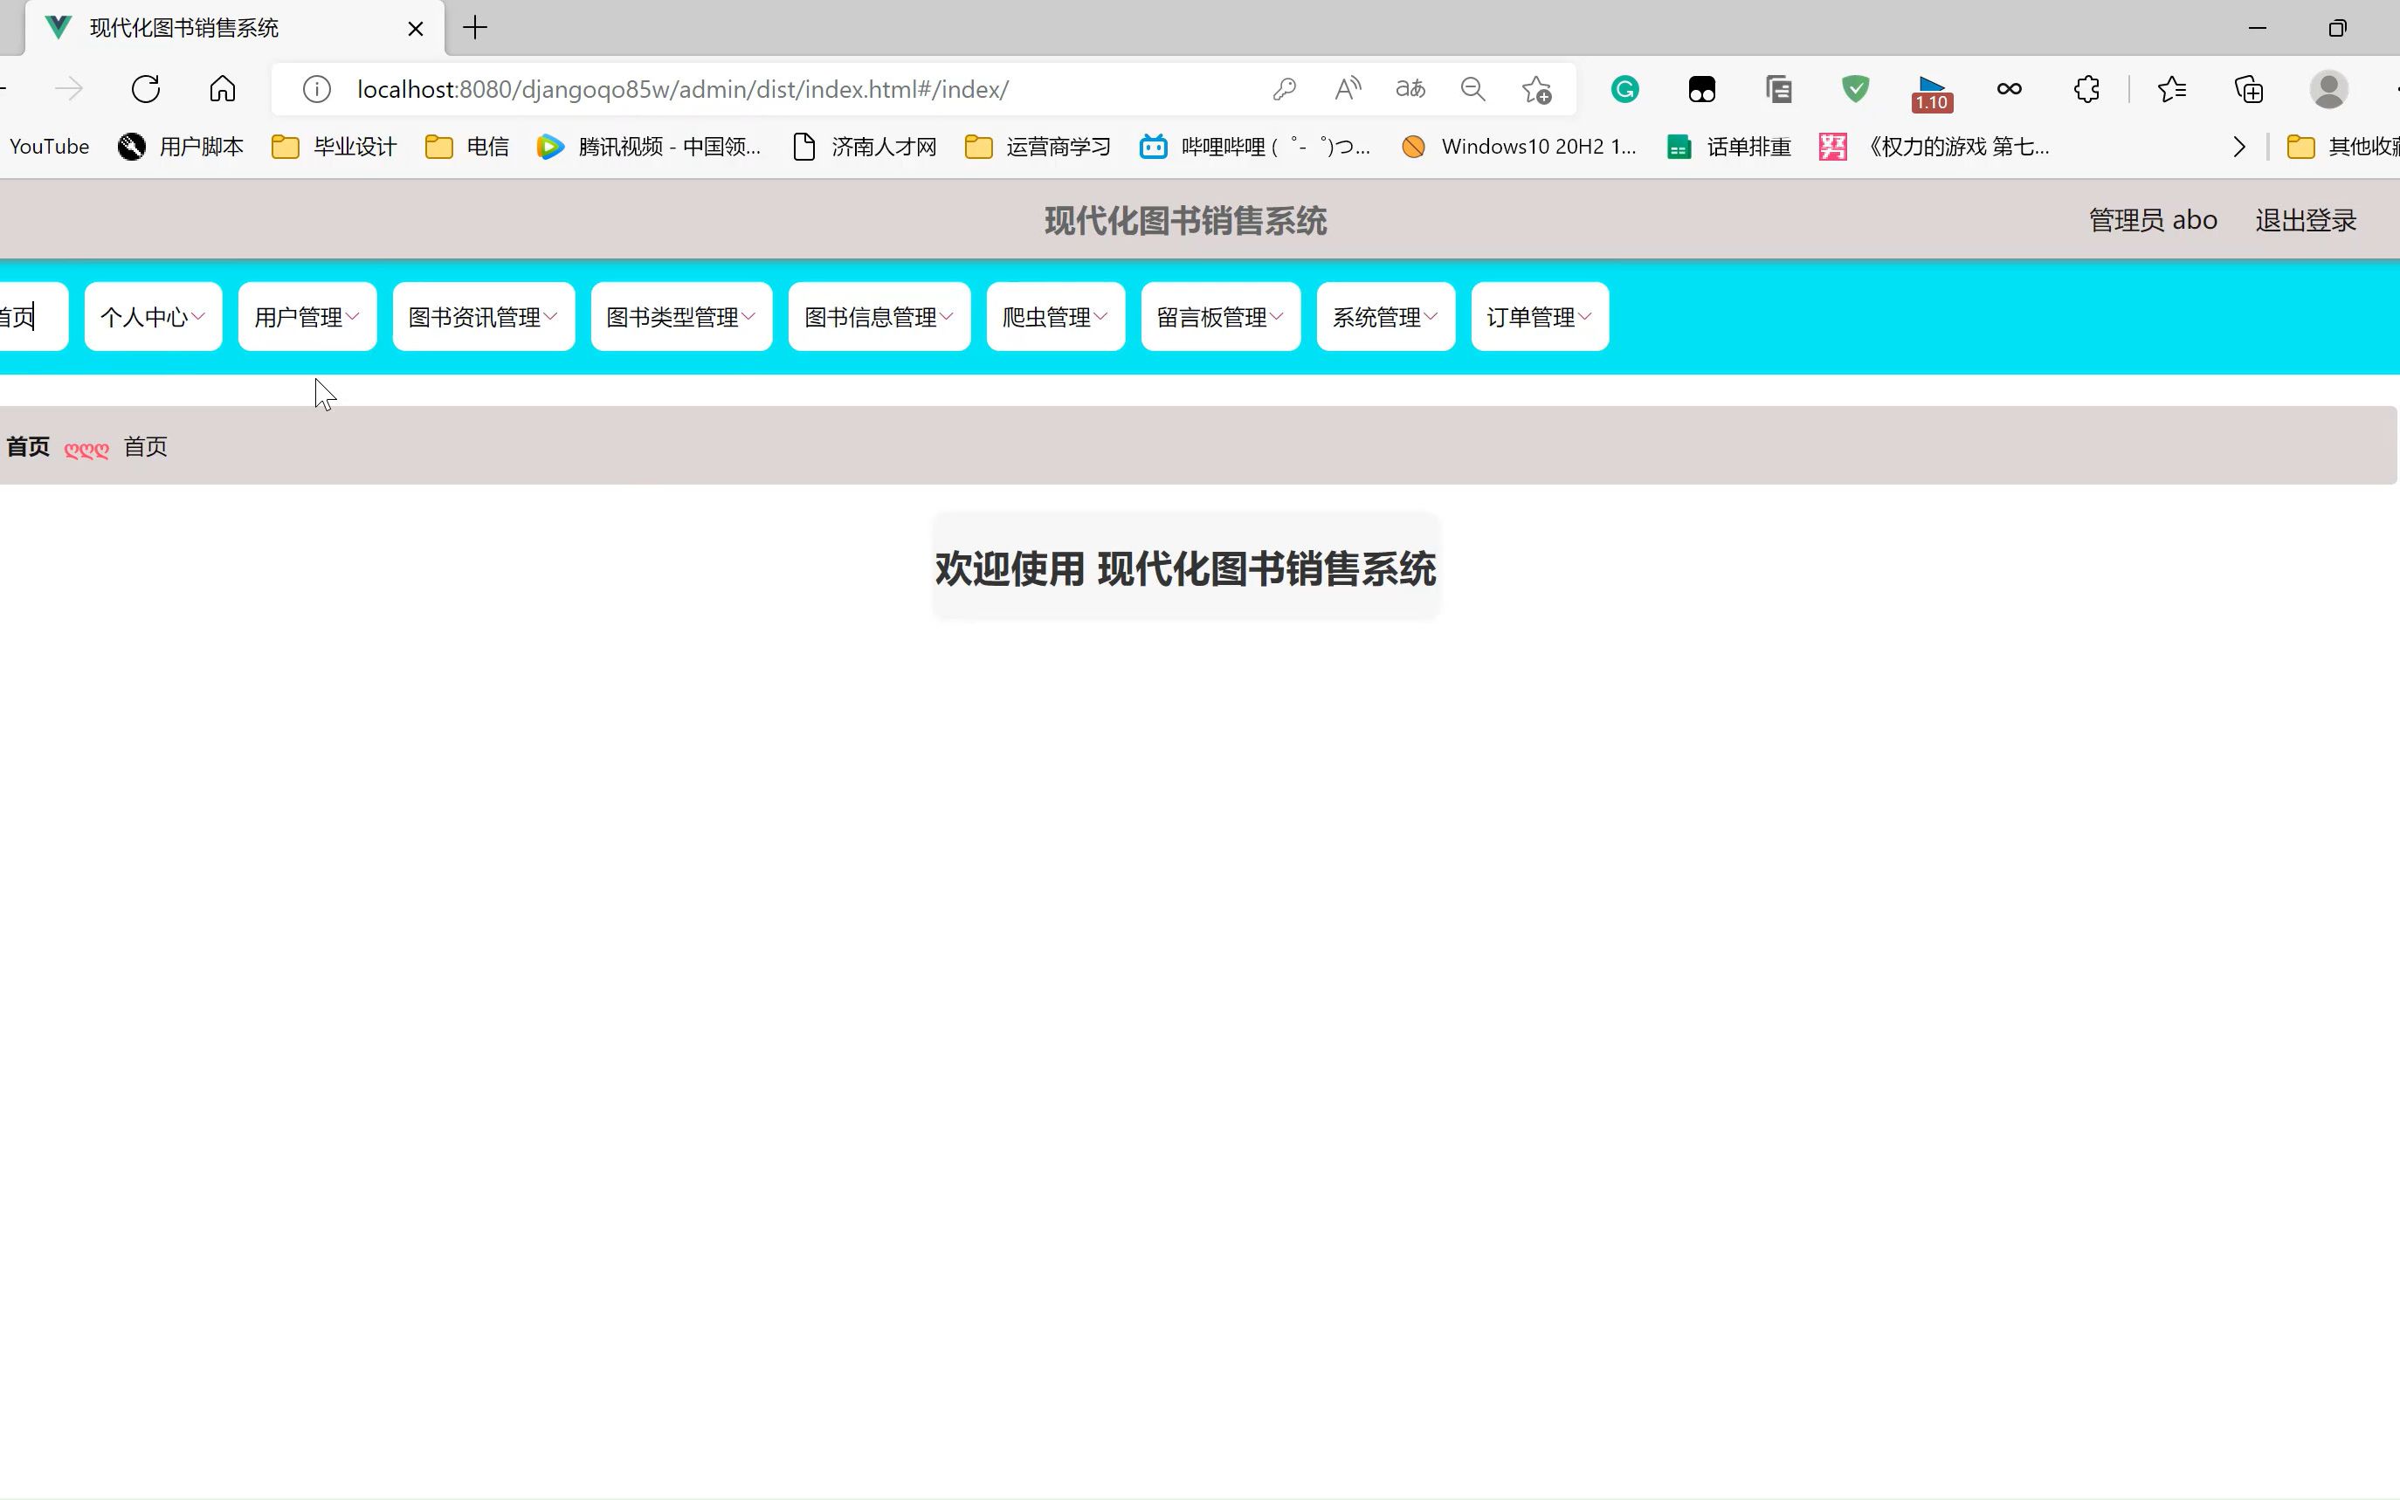The width and height of the screenshot is (2400, 1500).
Task: Activate the read aloud icon
Action: click(x=1348, y=89)
